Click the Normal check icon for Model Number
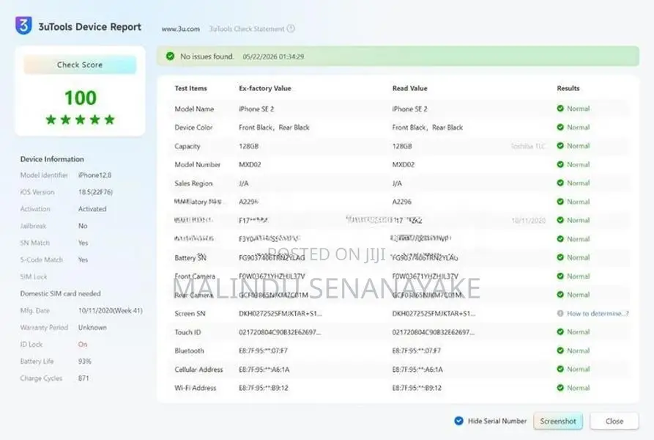This screenshot has width=654, height=440. click(560, 164)
